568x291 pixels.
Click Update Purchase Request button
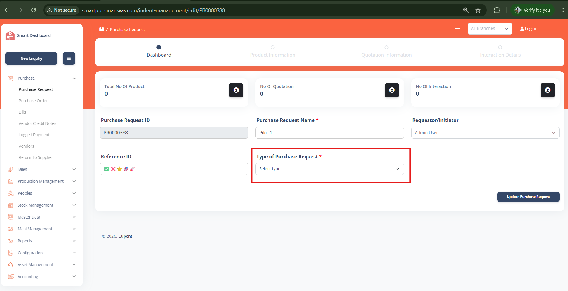tap(528, 197)
